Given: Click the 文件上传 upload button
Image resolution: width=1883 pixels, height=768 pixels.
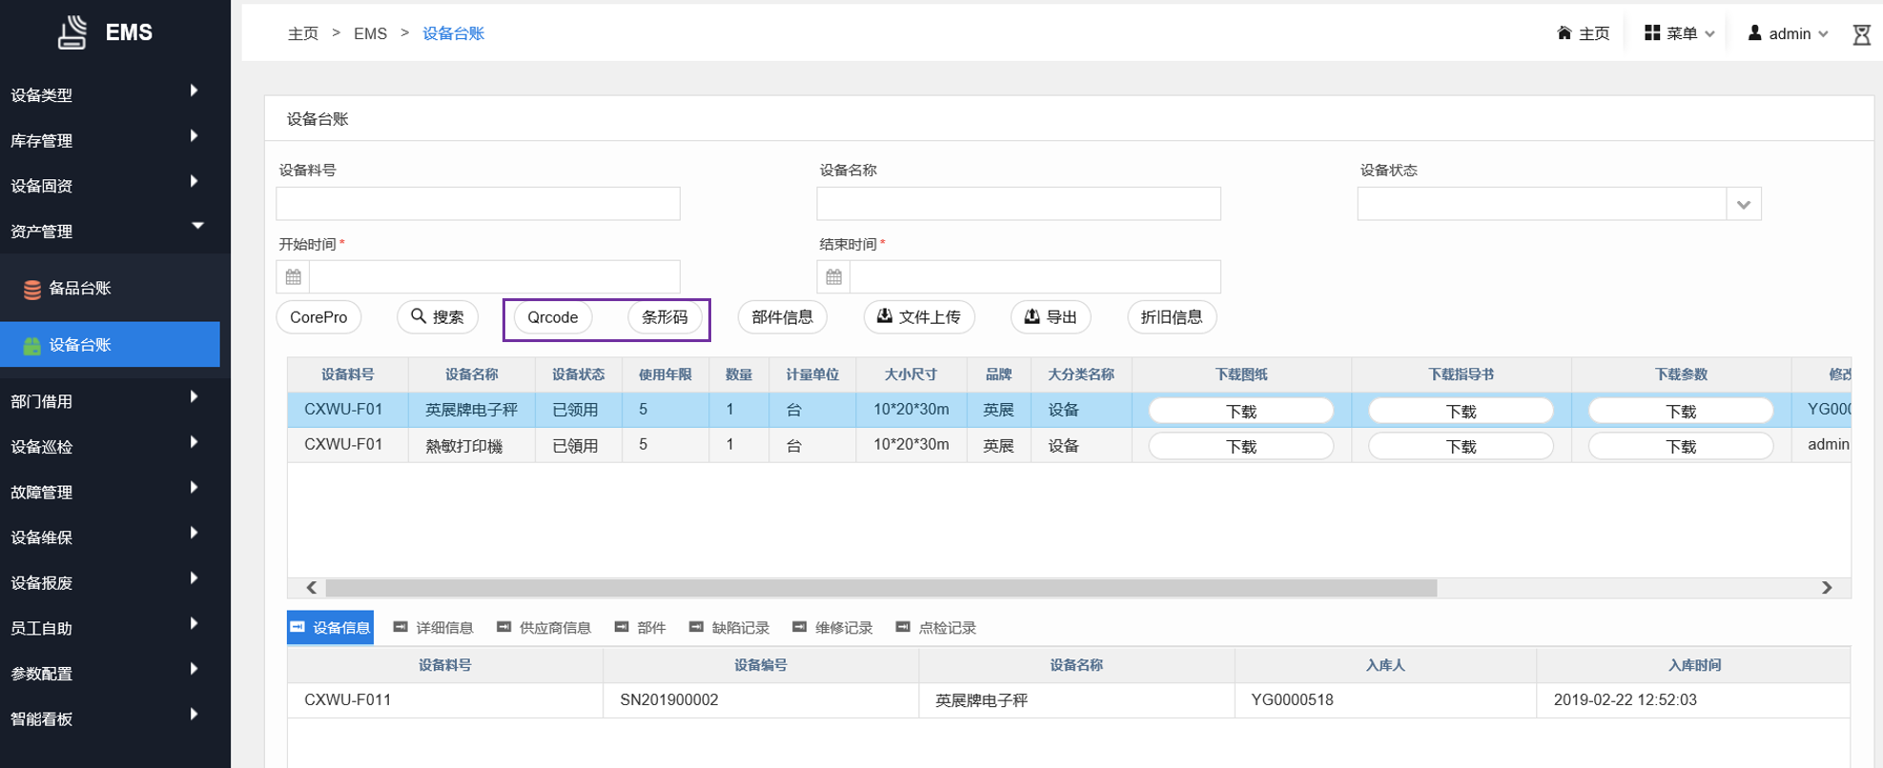Looking at the screenshot, I should (x=918, y=317).
